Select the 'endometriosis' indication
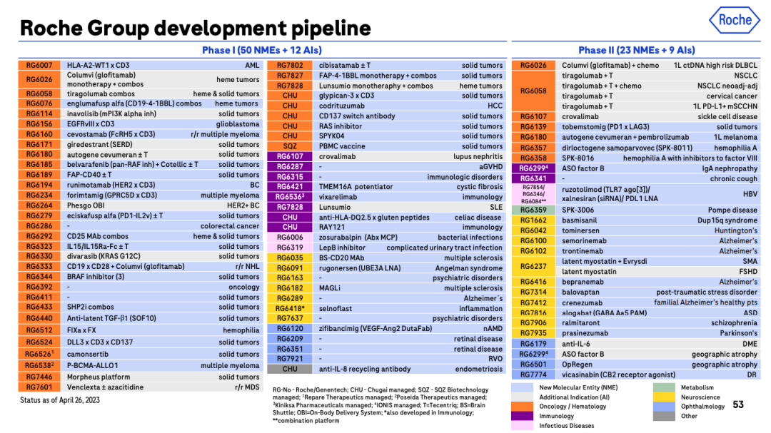The height and width of the screenshot is (433, 771). click(x=479, y=369)
